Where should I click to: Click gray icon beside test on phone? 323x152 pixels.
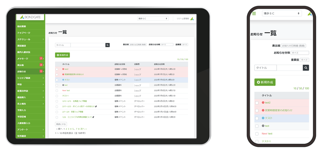(x=263, y=126)
